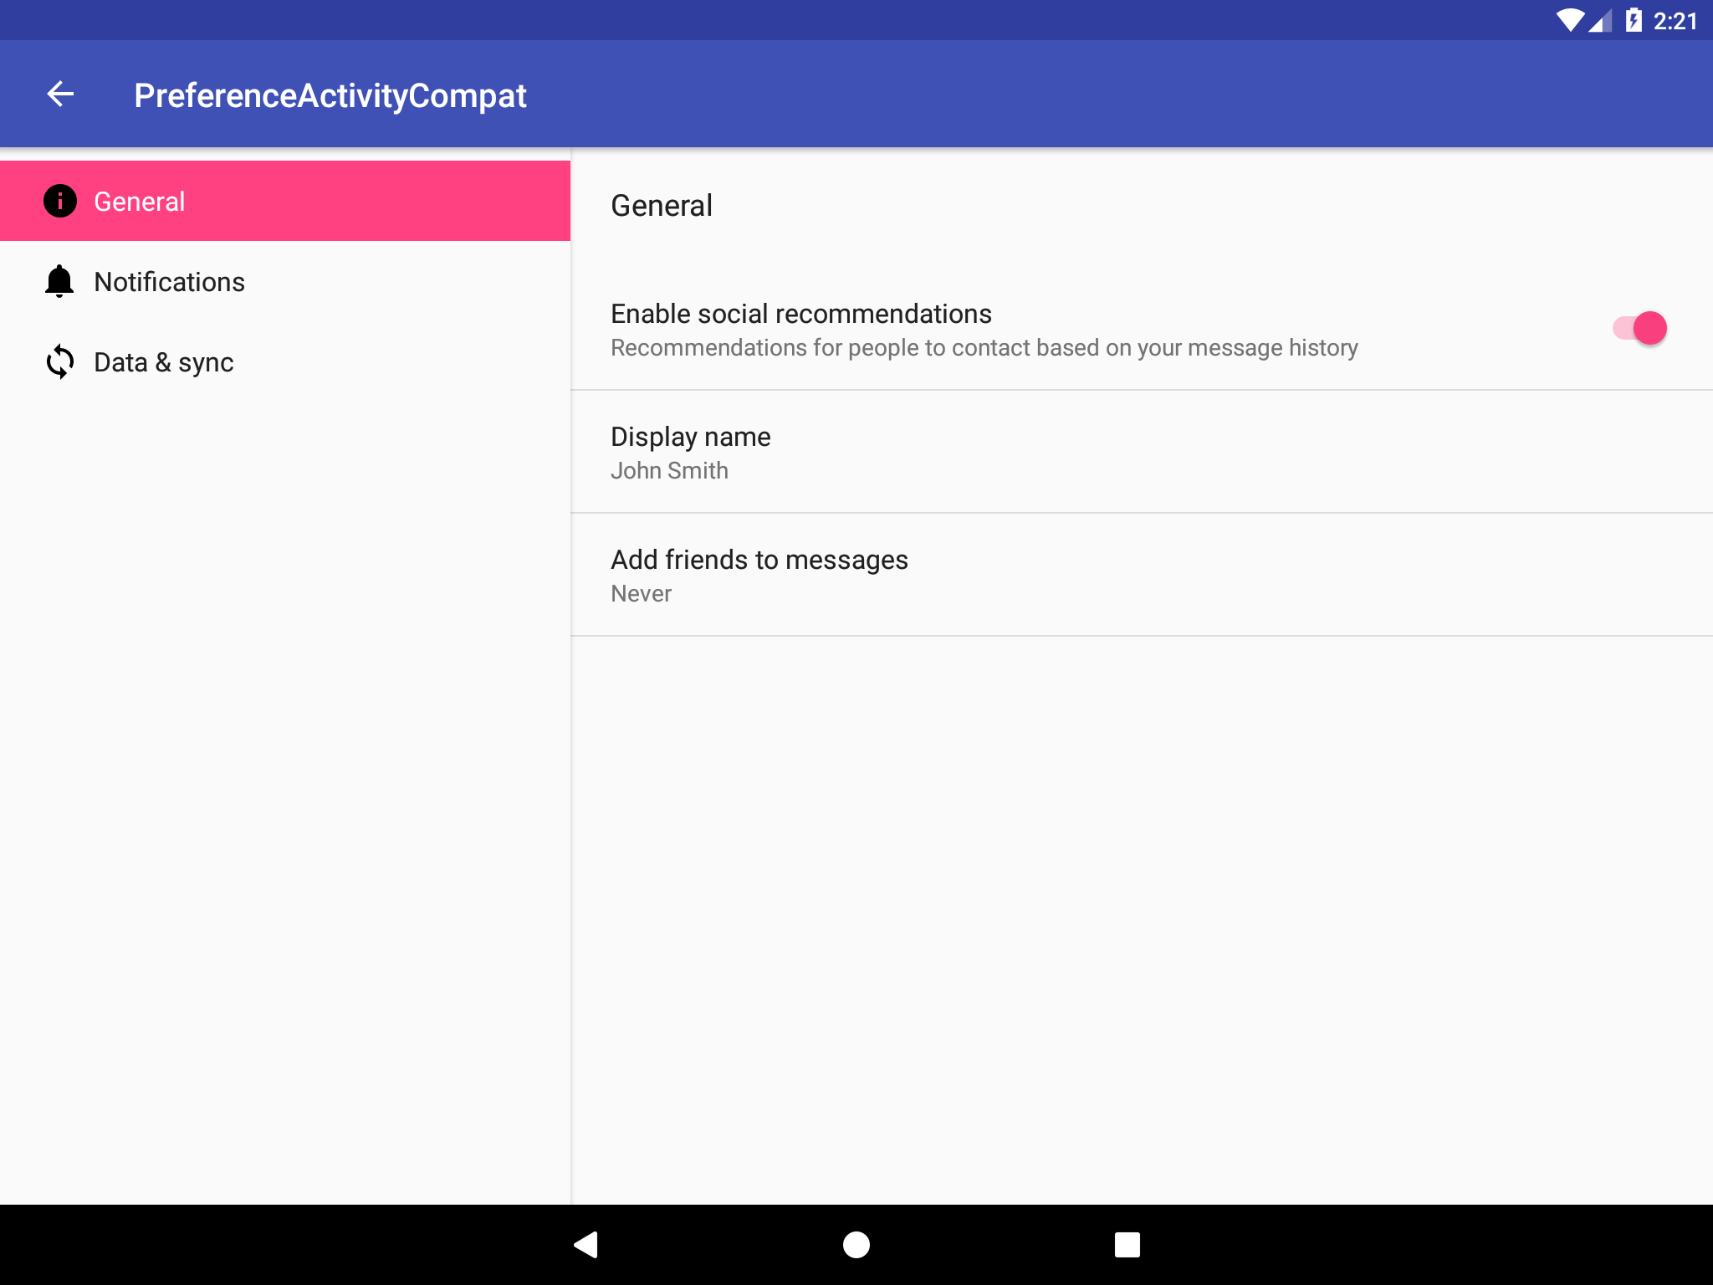The height and width of the screenshot is (1285, 1713).
Task: Tap the Never value under Add friends
Action: (x=641, y=593)
